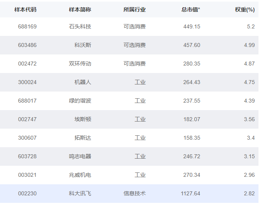Click the 权重(%) column header
This screenshot has width=266, height=206.
click(x=245, y=9)
